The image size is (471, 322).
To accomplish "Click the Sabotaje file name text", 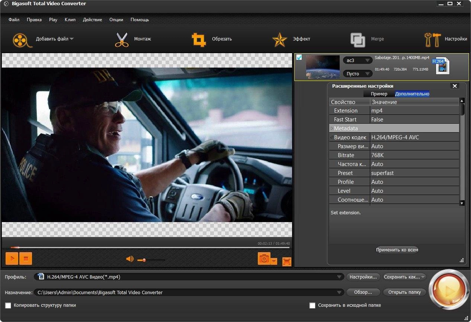I will 402,58.
